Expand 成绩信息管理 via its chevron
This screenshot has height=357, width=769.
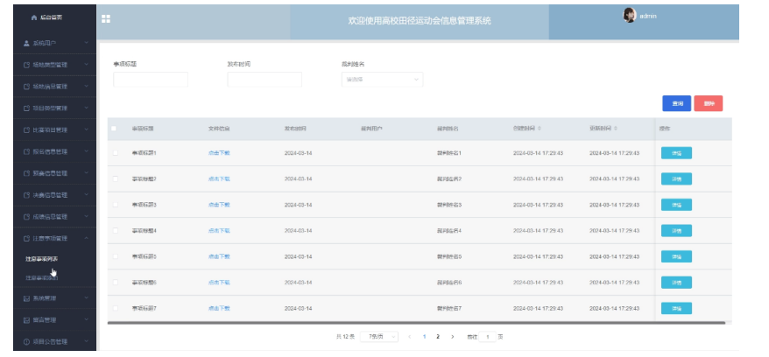pos(87,216)
